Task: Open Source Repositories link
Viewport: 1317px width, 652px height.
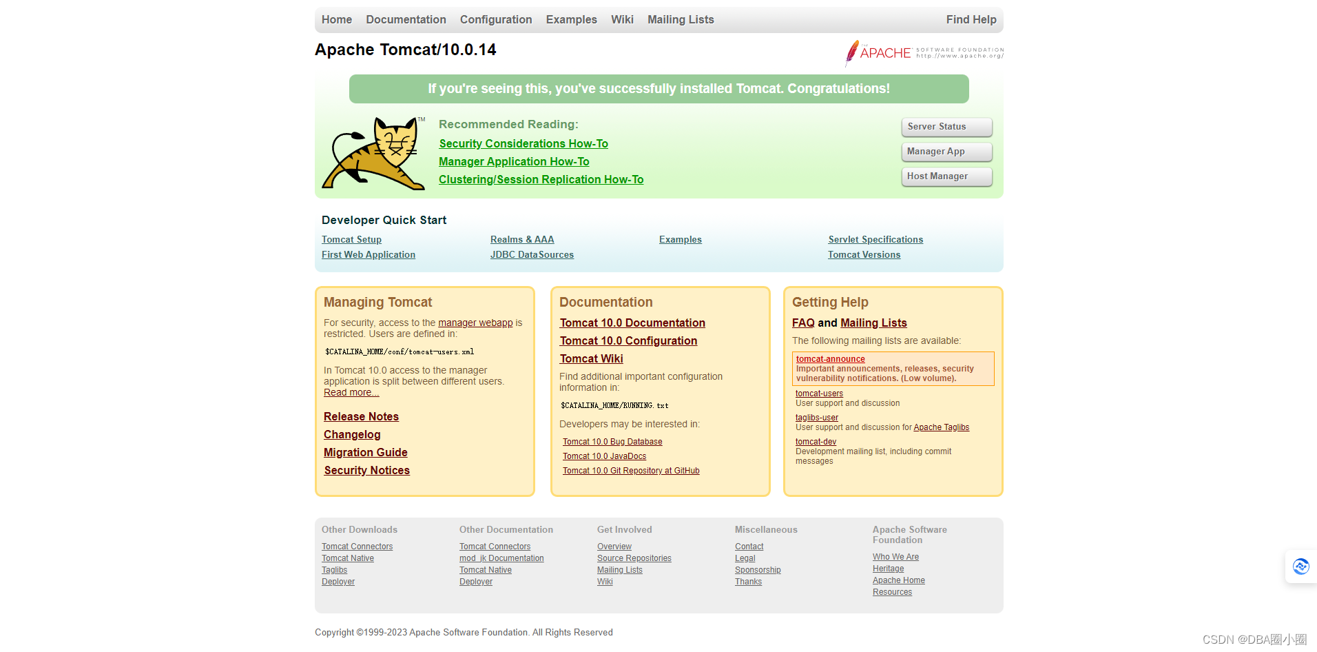Action: point(634,558)
